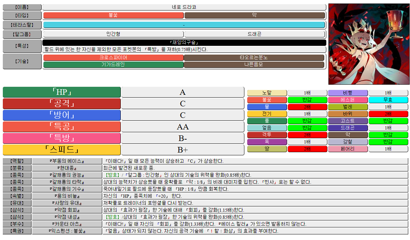Click the 『현대종』 classification cell
This screenshot has height=240, width=410.
pos(67,168)
